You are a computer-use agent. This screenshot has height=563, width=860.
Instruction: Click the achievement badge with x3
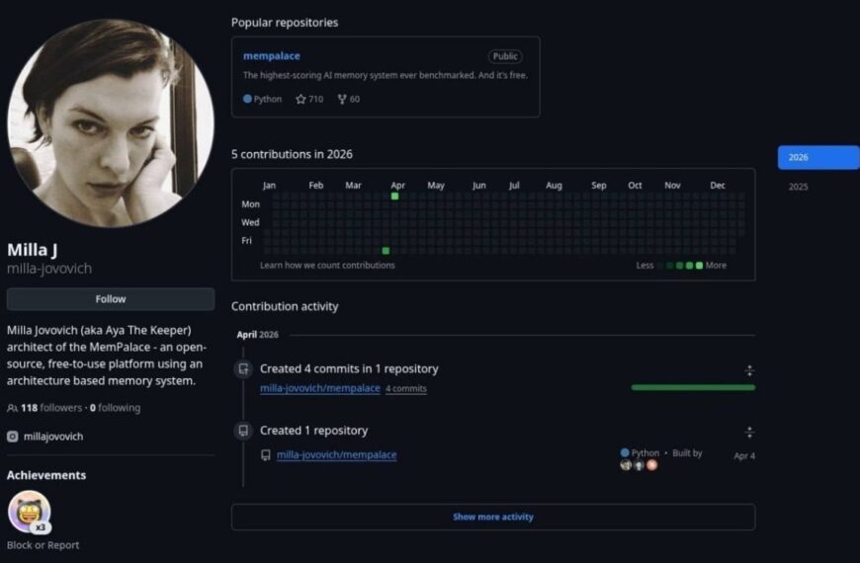(x=29, y=512)
